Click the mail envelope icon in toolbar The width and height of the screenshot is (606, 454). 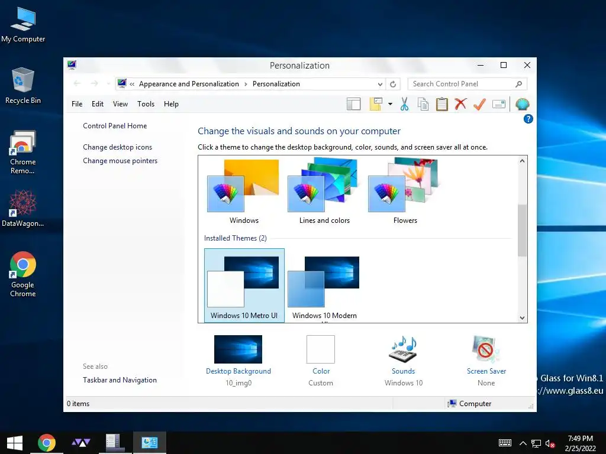(x=499, y=104)
